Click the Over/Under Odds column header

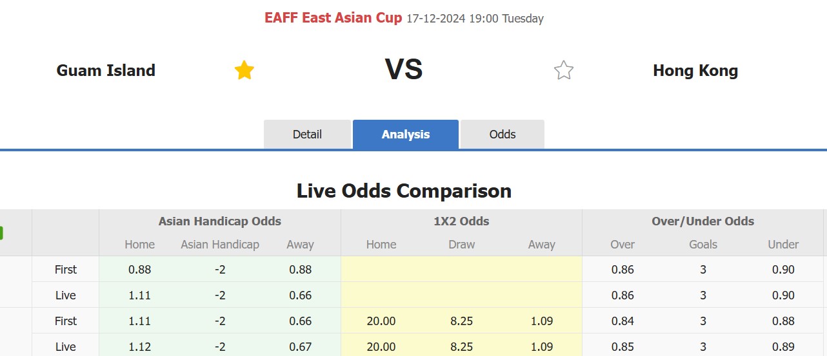703,221
